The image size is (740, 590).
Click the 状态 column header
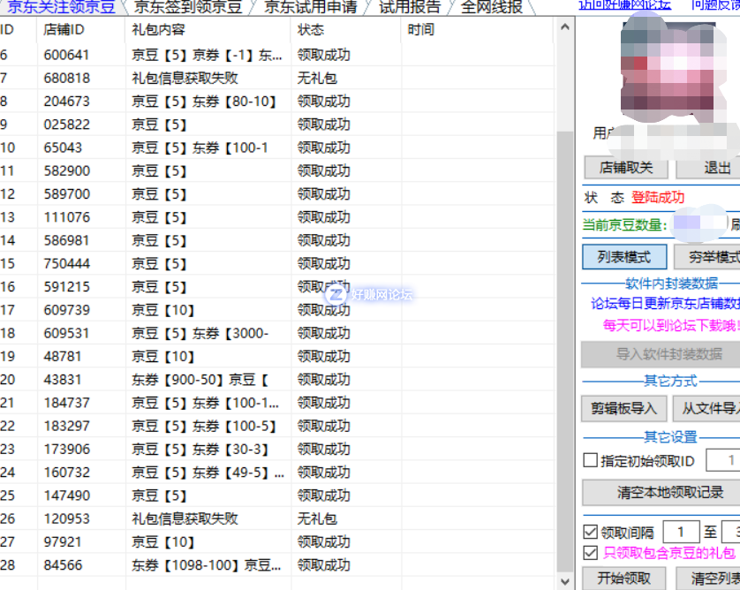pyautogui.click(x=346, y=30)
